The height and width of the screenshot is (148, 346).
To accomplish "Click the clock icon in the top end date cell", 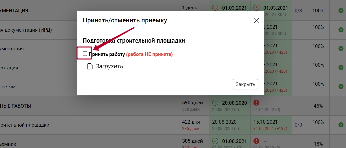I will 257,7.
